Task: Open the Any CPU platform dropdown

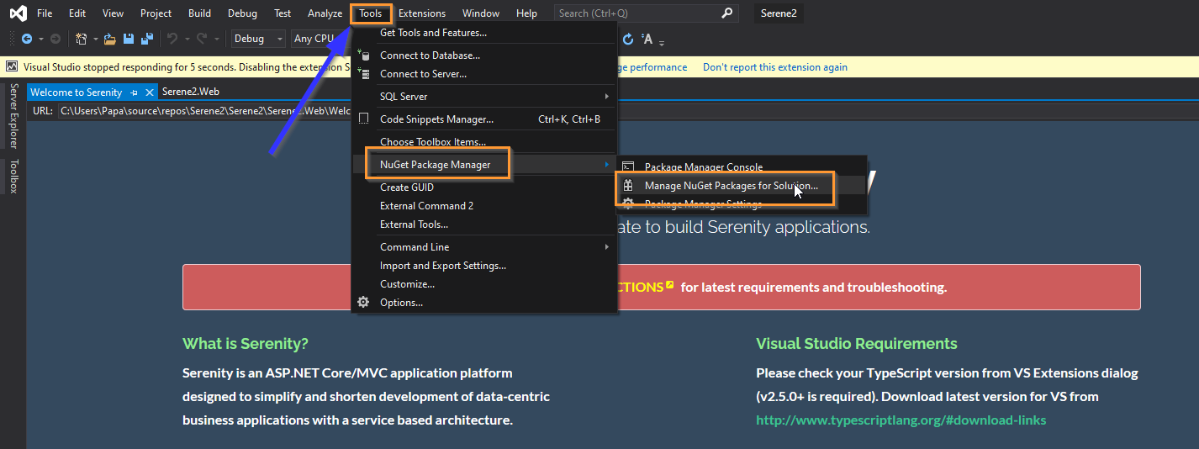Action: tap(320, 39)
